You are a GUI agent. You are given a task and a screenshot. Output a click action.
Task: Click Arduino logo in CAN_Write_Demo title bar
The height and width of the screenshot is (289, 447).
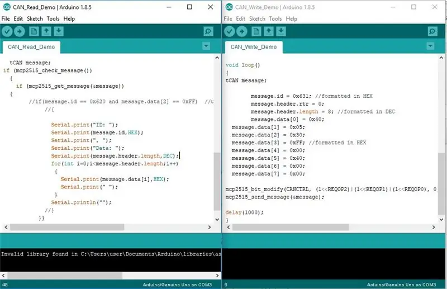tap(229, 7)
